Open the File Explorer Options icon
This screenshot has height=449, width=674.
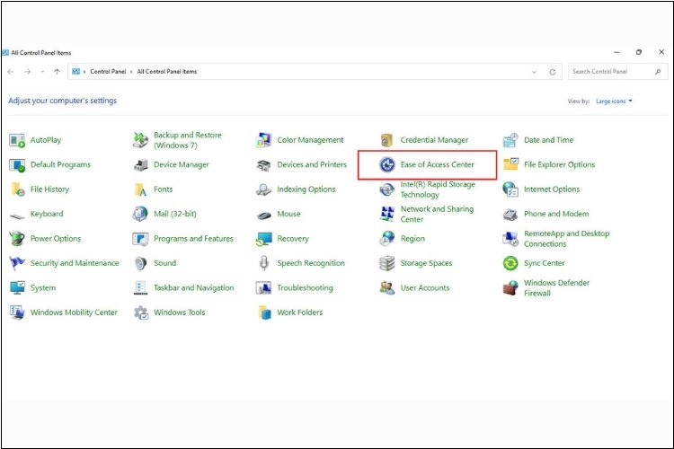click(x=510, y=164)
